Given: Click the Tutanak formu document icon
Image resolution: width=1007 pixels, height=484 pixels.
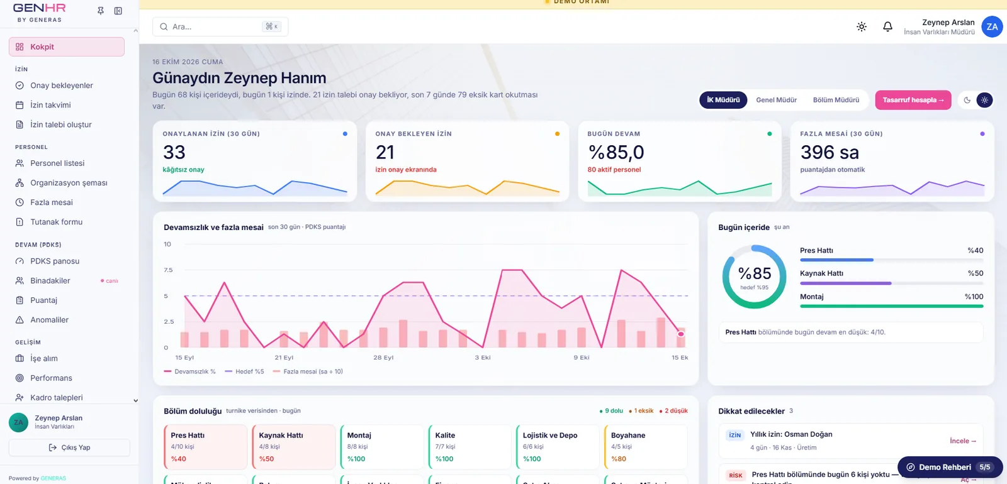Looking at the screenshot, I should point(20,222).
